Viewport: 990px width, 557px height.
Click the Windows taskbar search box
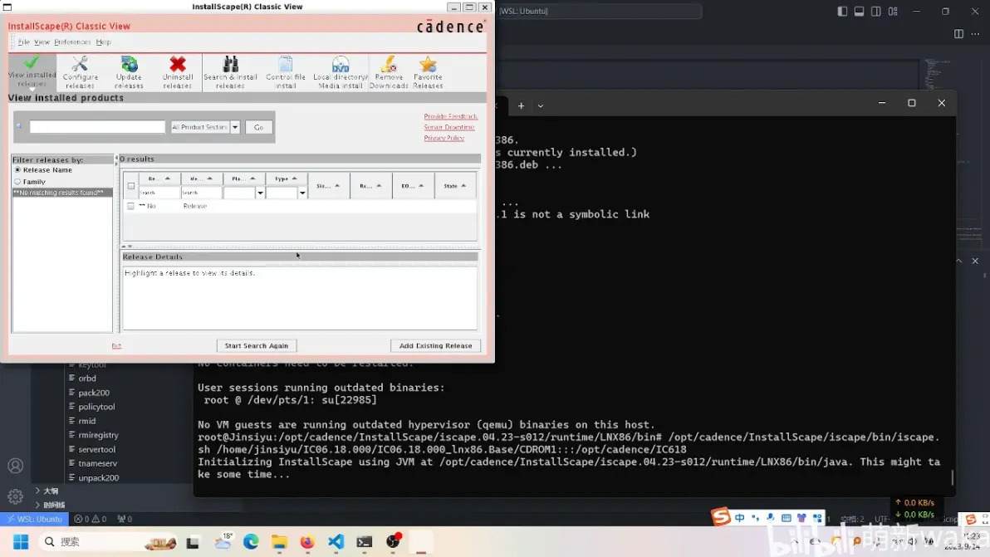coord(107,542)
